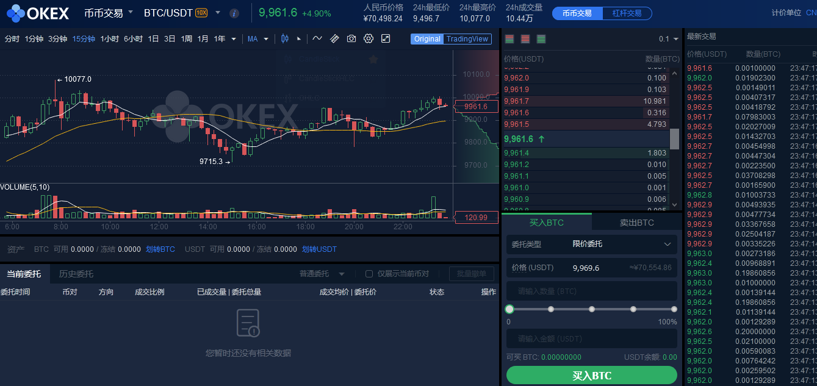The height and width of the screenshot is (386, 817).
Task: Switch back to Original chart mode
Action: pyautogui.click(x=427, y=38)
